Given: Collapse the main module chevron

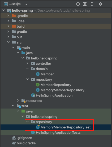Looking at the screenshot, I should tap(13, 47).
